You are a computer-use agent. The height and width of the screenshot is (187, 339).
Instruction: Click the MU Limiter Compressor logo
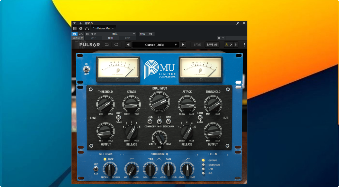click(160, 69)
